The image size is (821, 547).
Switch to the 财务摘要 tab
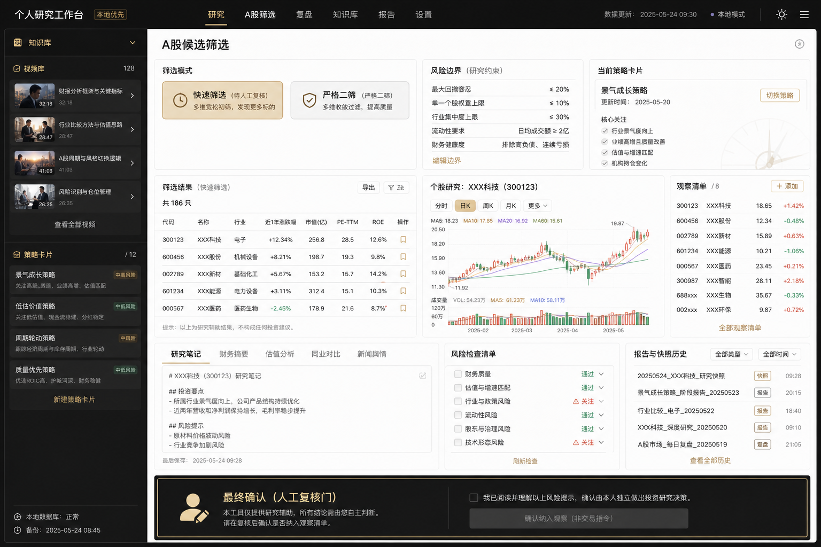(x=234, y=354)
